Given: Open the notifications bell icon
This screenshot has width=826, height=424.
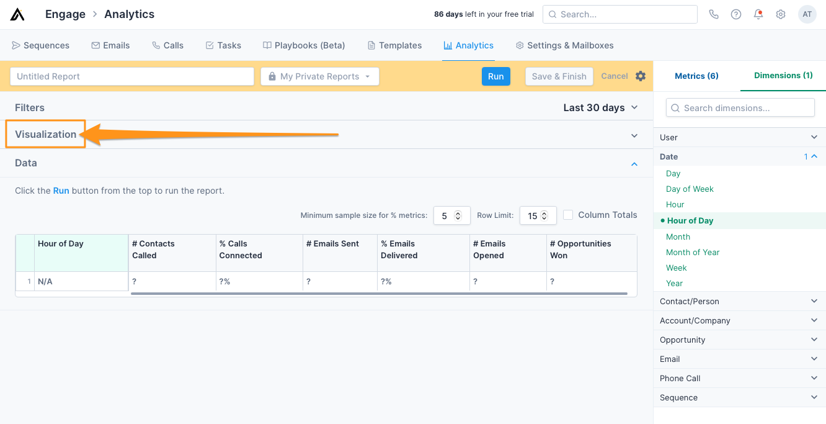Looking at the screenshot, I should click(x=758, y=14).
